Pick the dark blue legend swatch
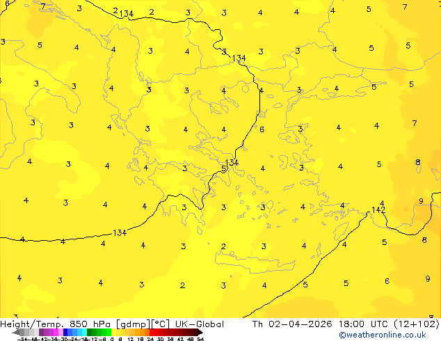 [x=65, y=332]
